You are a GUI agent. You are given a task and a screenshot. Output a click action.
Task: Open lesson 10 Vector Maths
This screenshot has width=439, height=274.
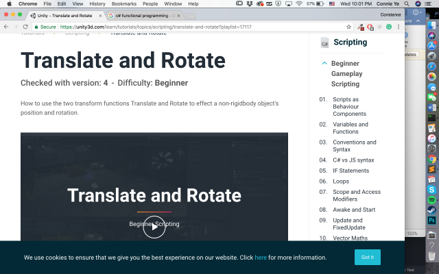tap(350, 238)
